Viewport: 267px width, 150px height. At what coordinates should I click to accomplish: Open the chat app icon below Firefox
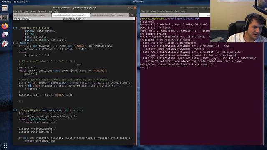point(5,35)
